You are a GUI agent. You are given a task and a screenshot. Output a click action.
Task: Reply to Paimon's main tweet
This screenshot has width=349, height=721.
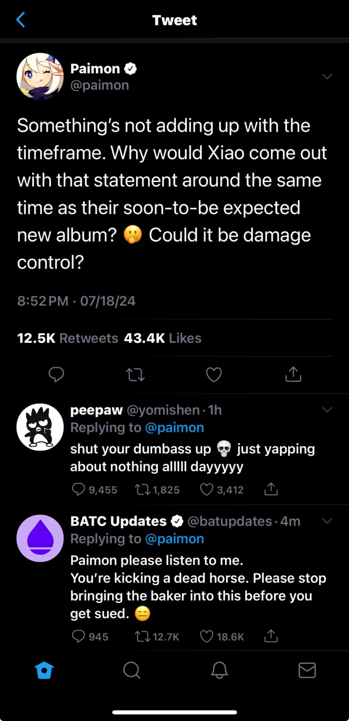56,374
